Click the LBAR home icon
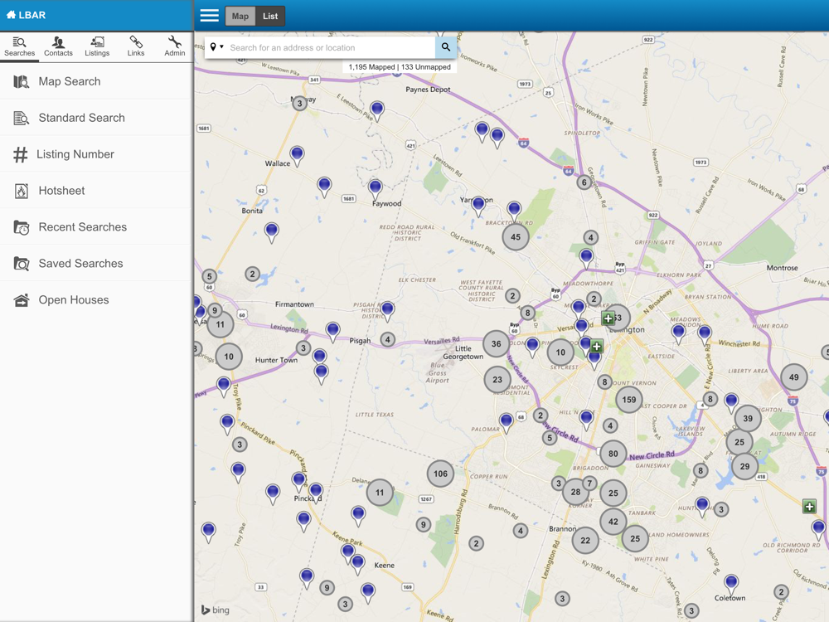This screenshot has height=622, width=829. tap(12, 15)
